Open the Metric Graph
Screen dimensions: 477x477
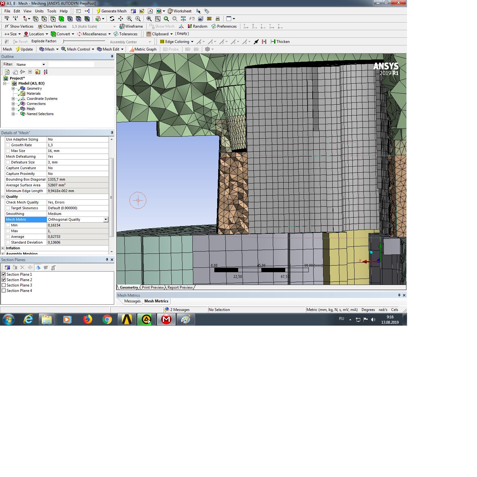click(x=143, y=49)
